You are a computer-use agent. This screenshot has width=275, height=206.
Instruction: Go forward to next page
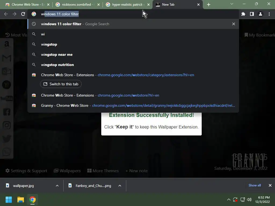15,14
